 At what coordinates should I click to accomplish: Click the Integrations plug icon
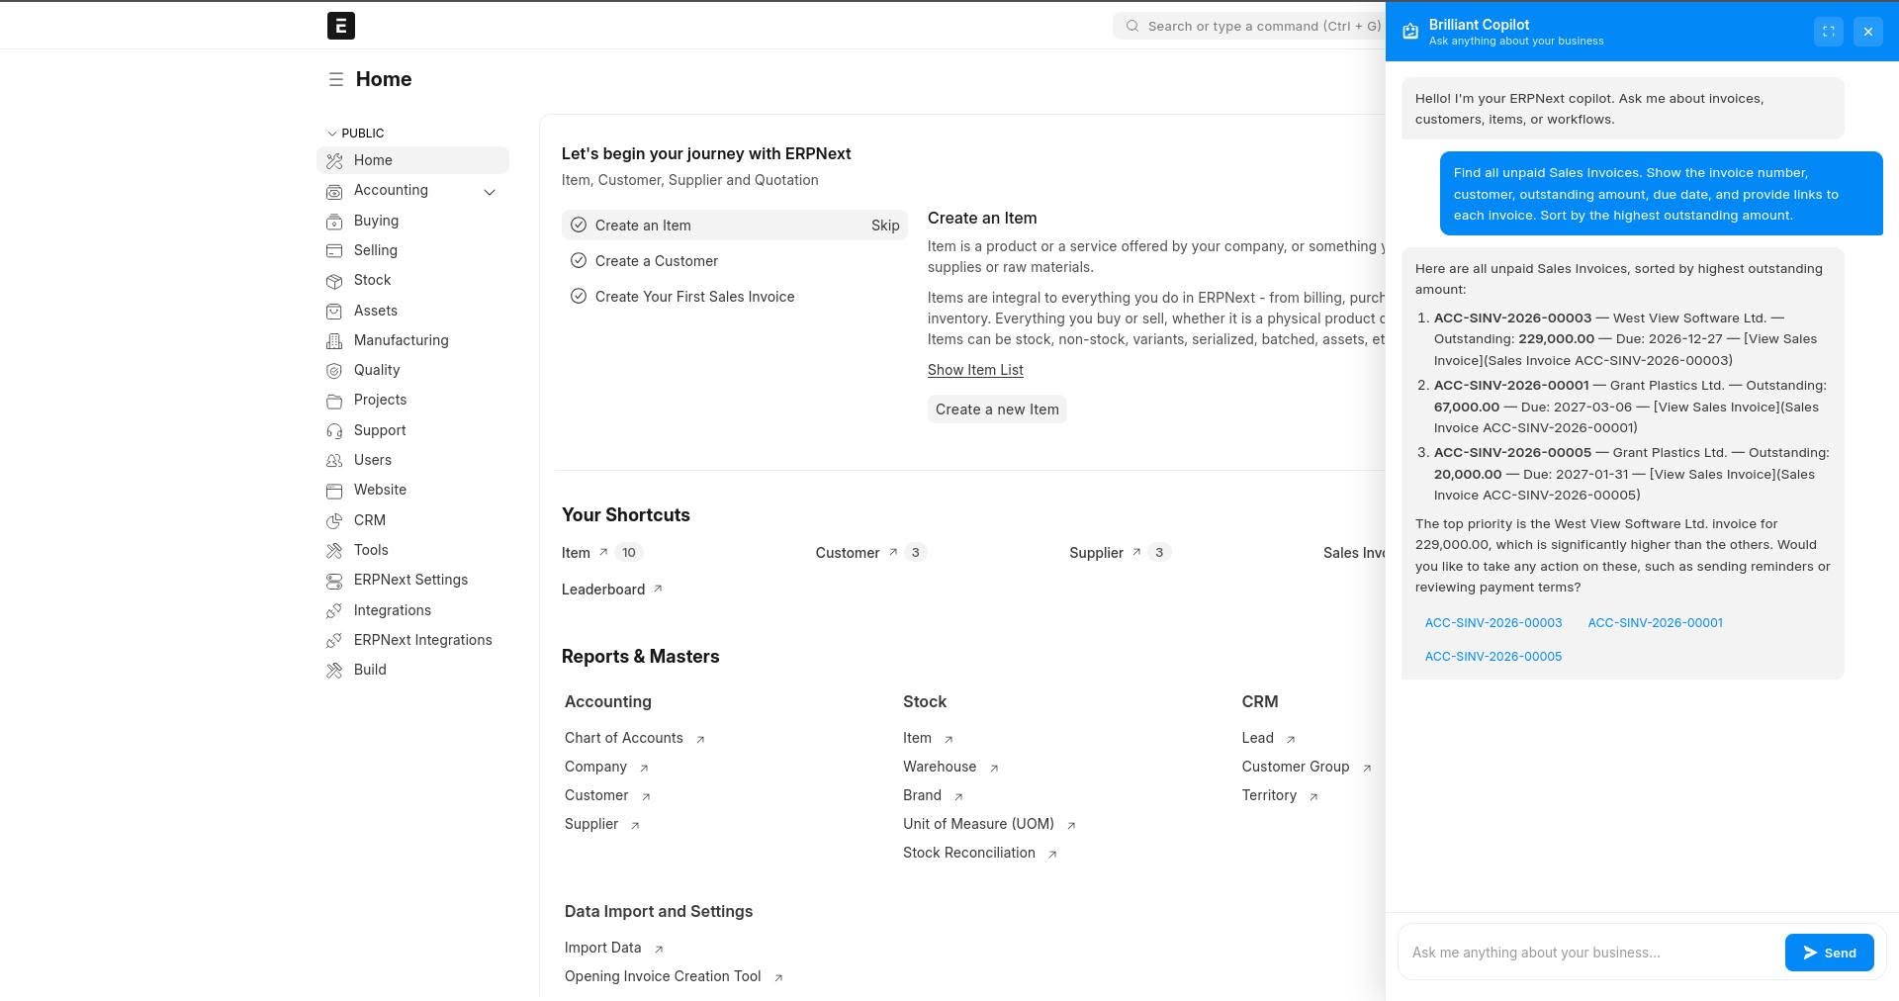click(x=334, y=610)
